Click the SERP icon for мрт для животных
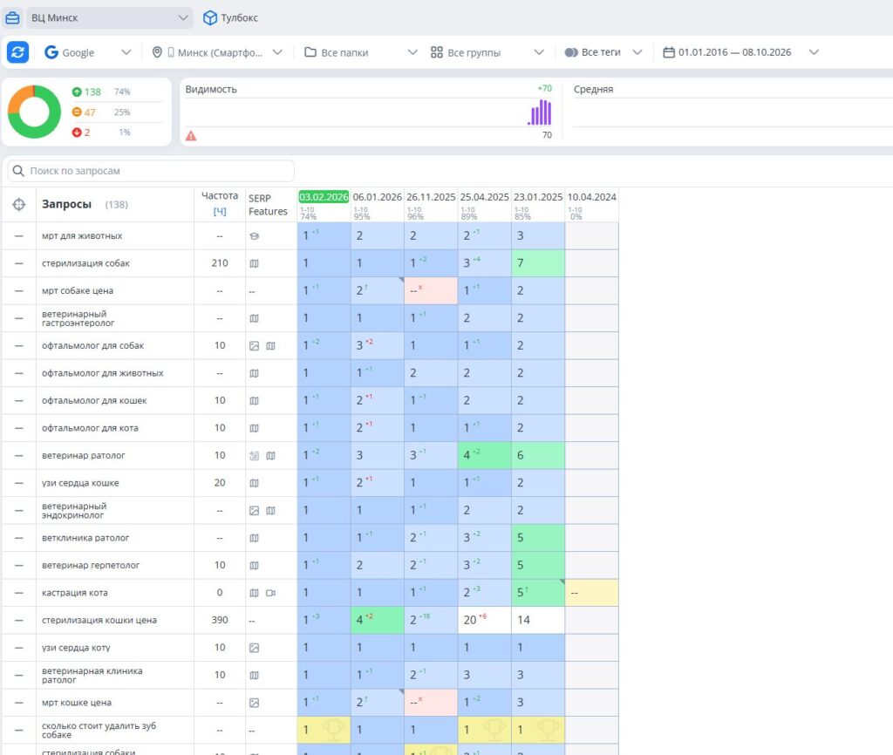 (x=254, y=236)
